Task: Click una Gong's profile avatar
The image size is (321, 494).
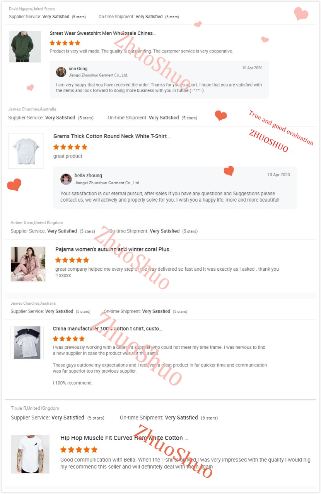Action: pos(61,72)
